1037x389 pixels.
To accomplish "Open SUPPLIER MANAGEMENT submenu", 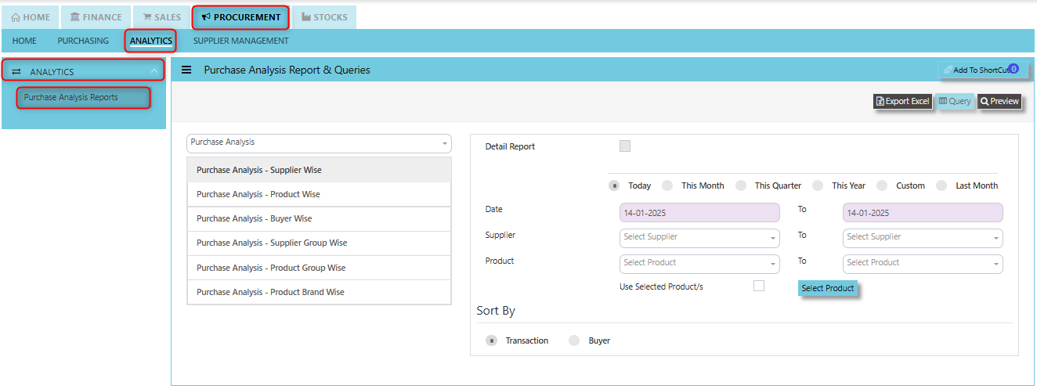I will point(241,41).
